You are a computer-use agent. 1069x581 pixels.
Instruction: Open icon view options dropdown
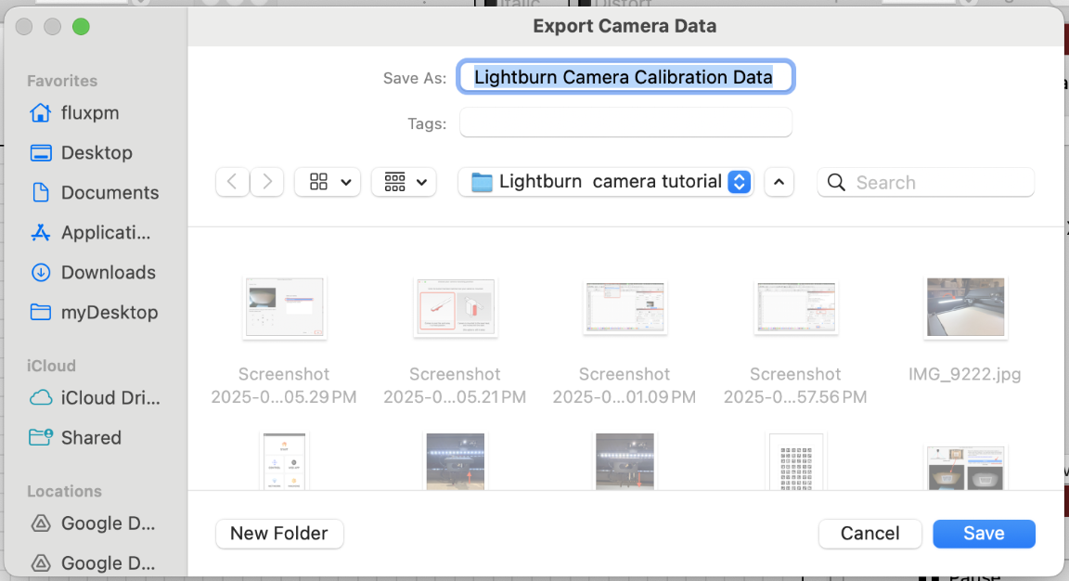[x=328, y=182]
